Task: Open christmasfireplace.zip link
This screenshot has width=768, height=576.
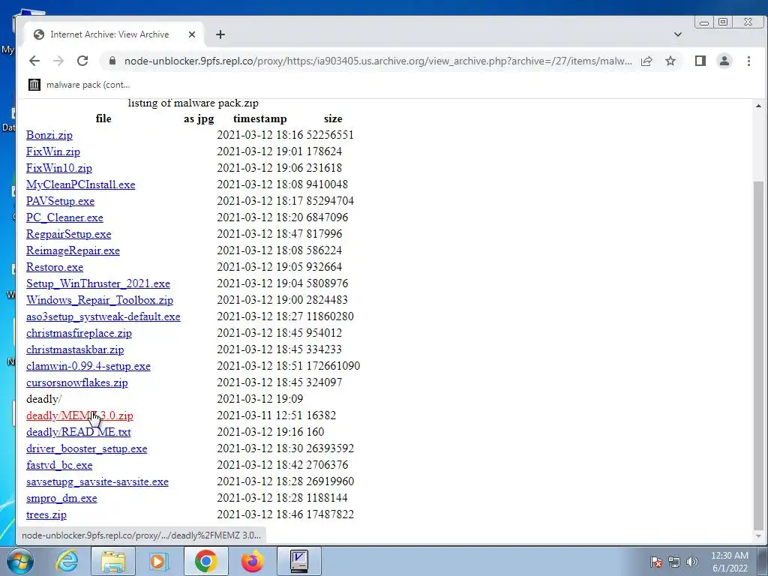Action: 79,333
